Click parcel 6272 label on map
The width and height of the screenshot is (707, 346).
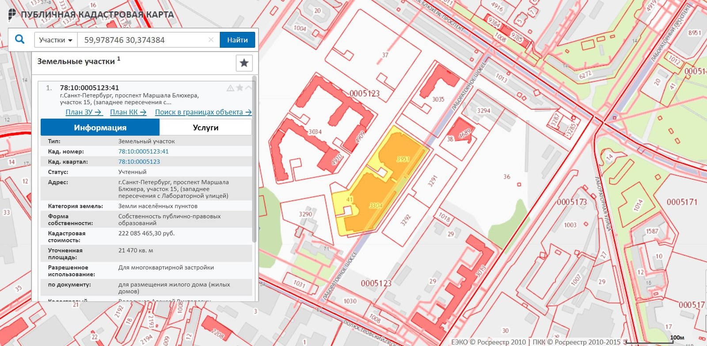pyautogui.click(x=585, y=75)
